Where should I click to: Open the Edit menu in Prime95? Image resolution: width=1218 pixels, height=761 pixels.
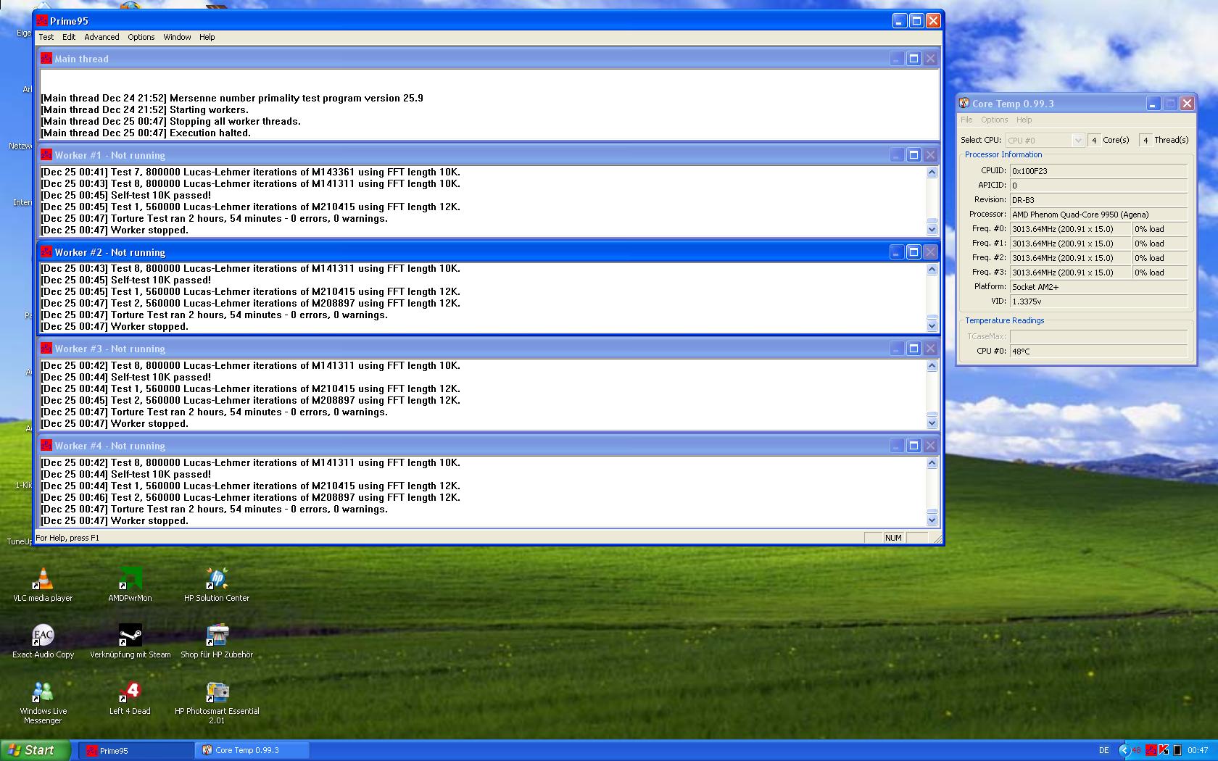(69, 37)
